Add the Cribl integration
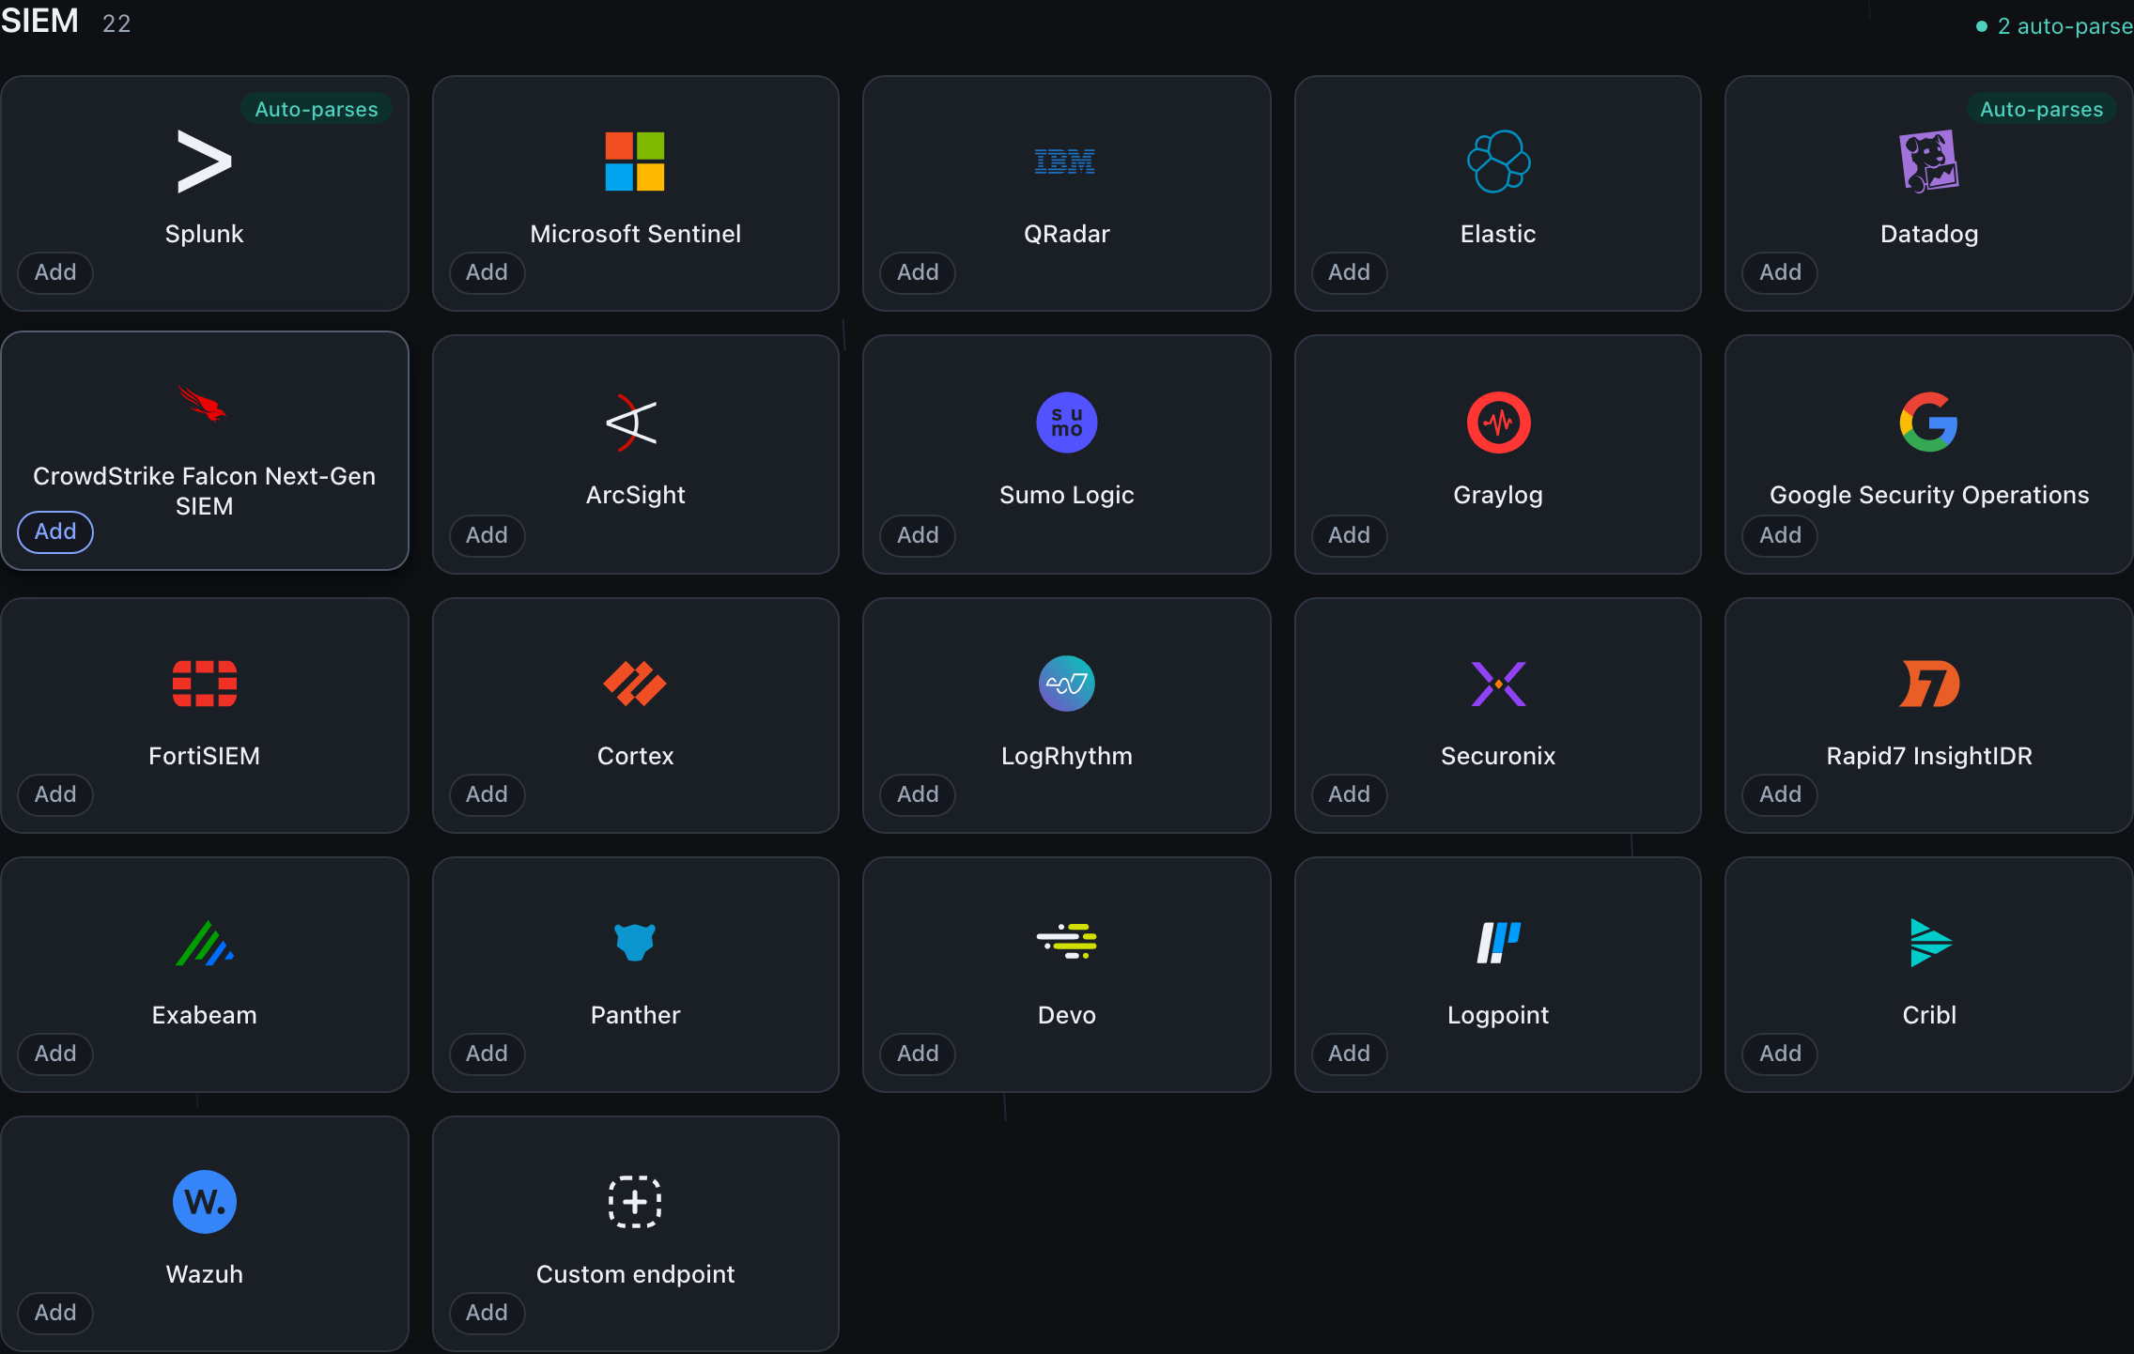 click(1780, 1054)
